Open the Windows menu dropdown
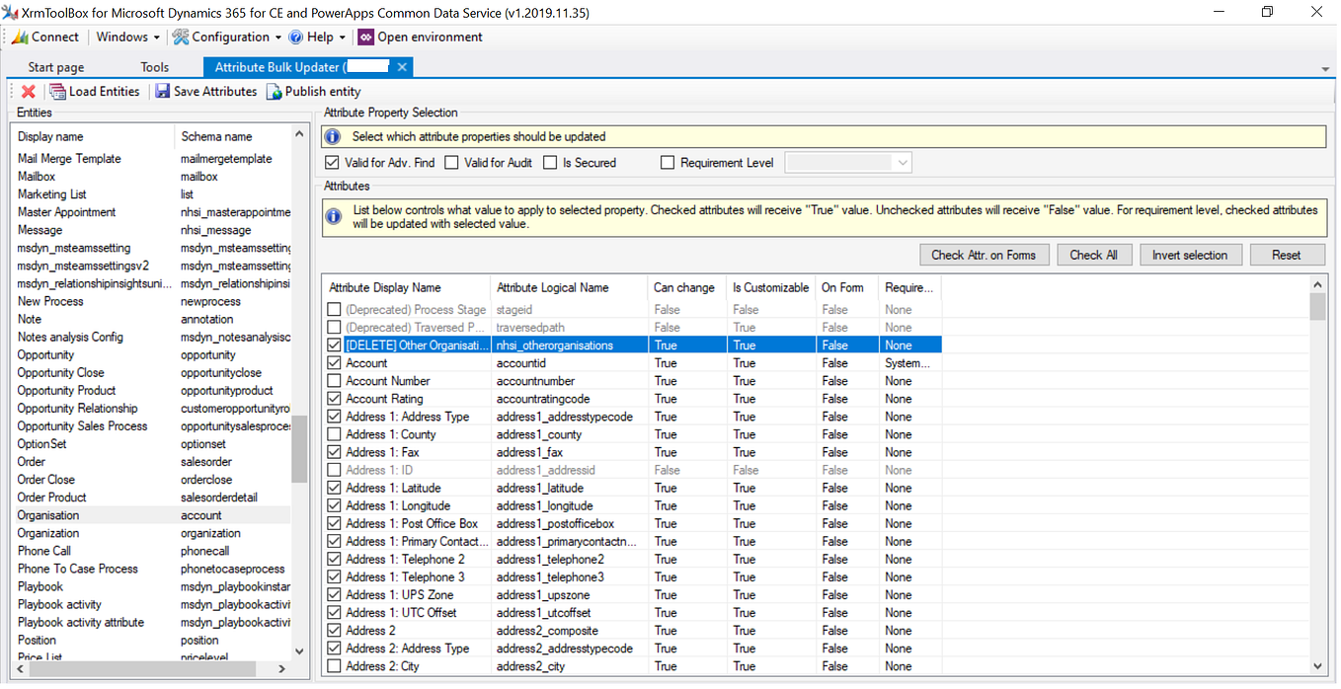 (x=124, y=37)
